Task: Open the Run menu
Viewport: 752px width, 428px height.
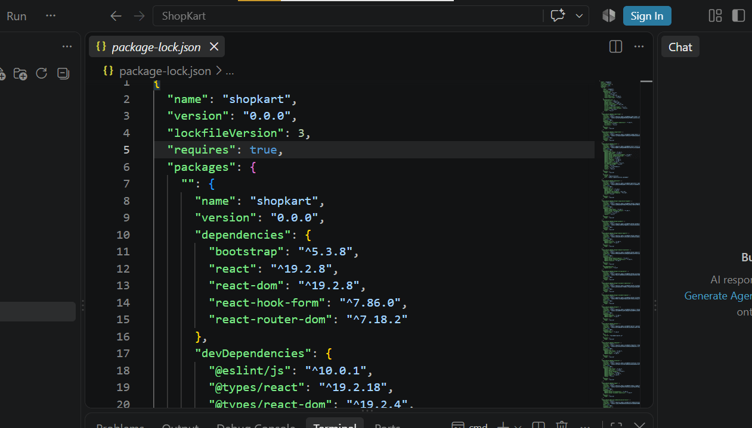Action: [x=17, y=16]
